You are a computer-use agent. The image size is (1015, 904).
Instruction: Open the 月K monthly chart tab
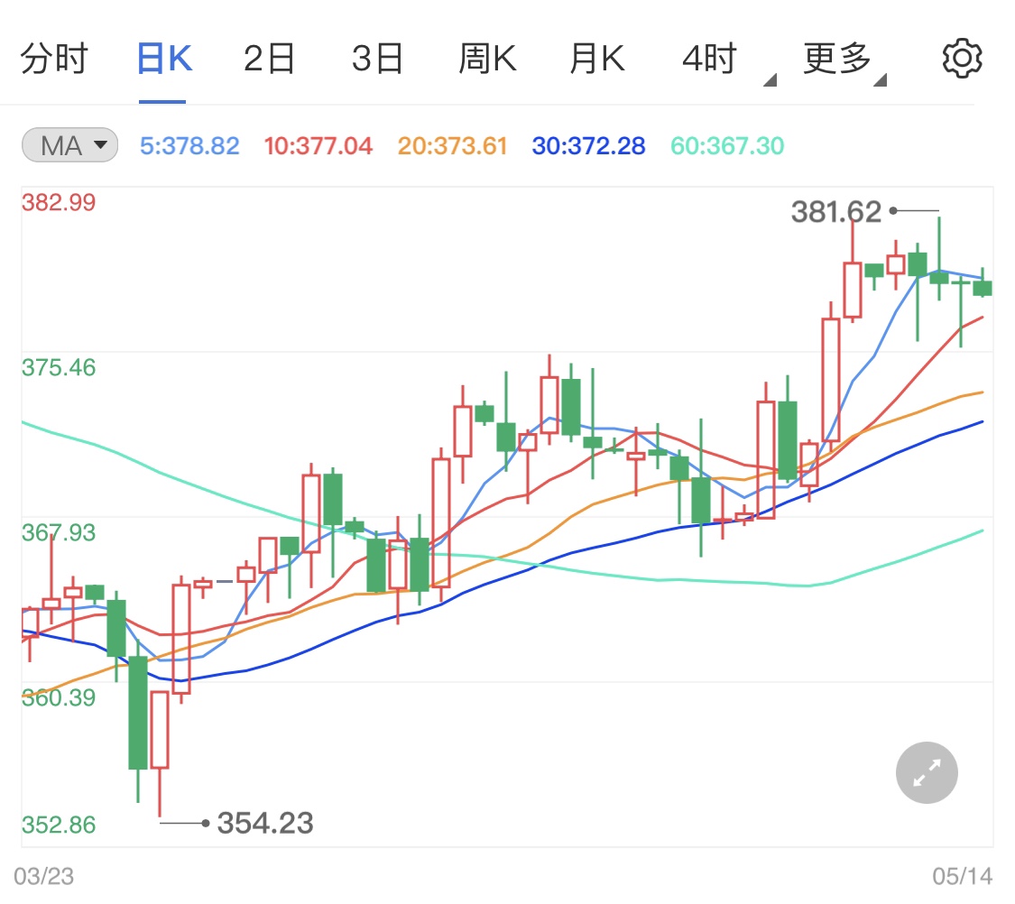(x=597, y=59)
